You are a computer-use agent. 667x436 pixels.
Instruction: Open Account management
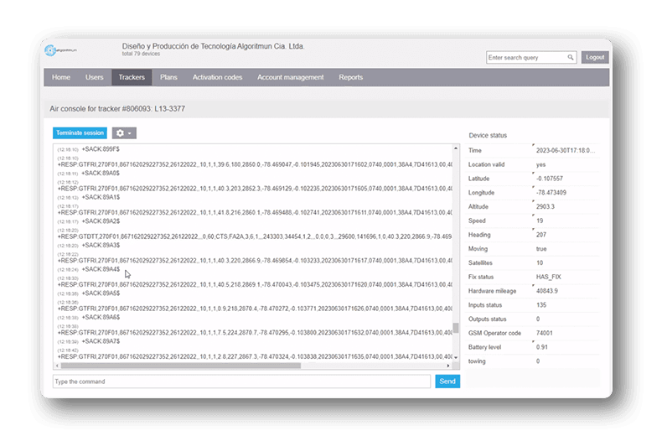290,77
